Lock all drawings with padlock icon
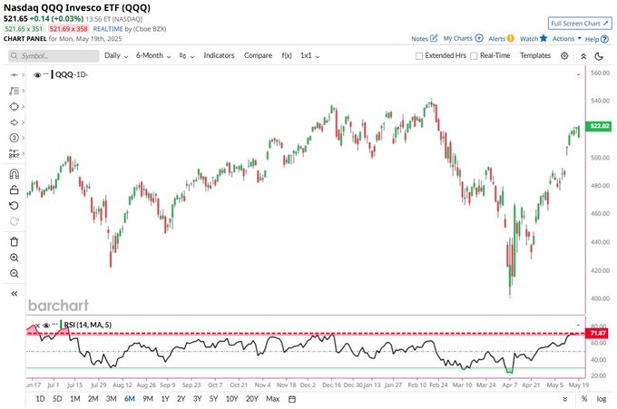The height and width of the screenshot is (409, 617). click(x=15, y=190)
